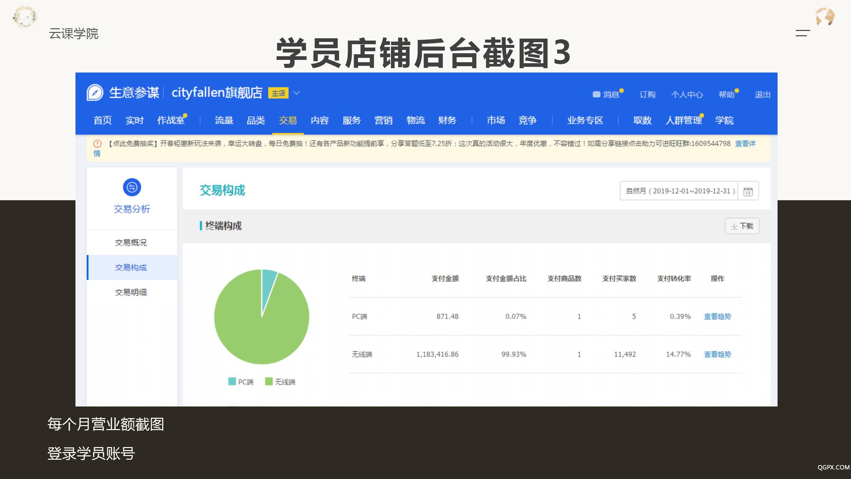Click the 支付转化率 column header

click(674, 278)
